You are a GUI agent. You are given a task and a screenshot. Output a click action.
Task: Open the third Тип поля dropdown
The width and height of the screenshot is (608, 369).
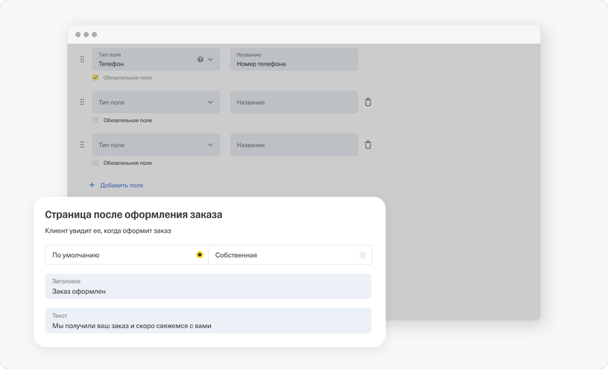coord(156,145)
